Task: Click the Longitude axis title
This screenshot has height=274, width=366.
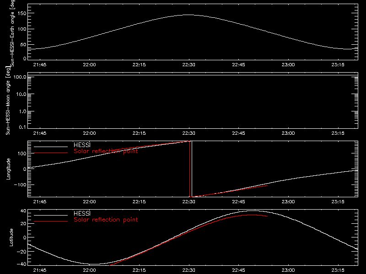Action: click(8, 169)
